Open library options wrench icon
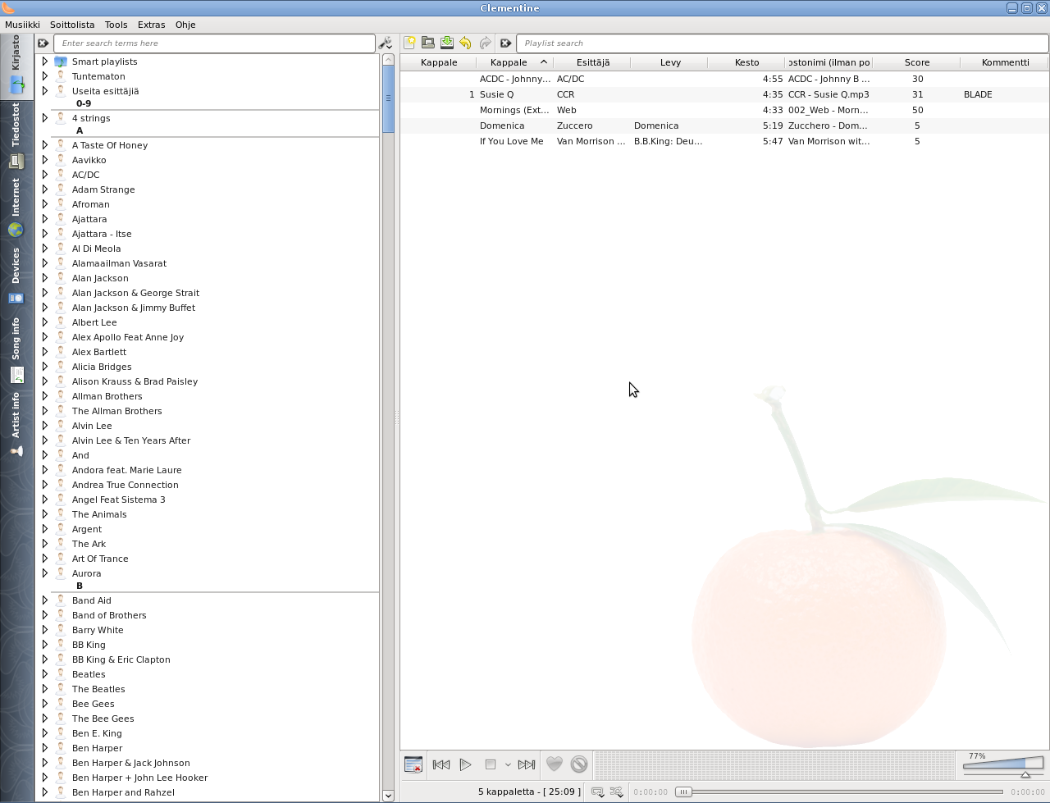The height and width of the screenshot is (803, 1050). point(386,43)
